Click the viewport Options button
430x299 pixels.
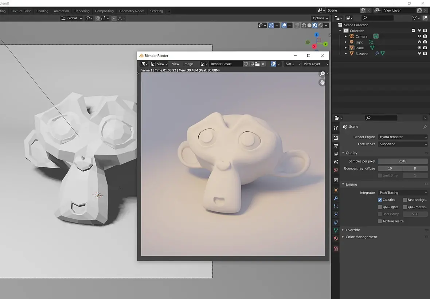pyautogui.click(x=320, y=18)
